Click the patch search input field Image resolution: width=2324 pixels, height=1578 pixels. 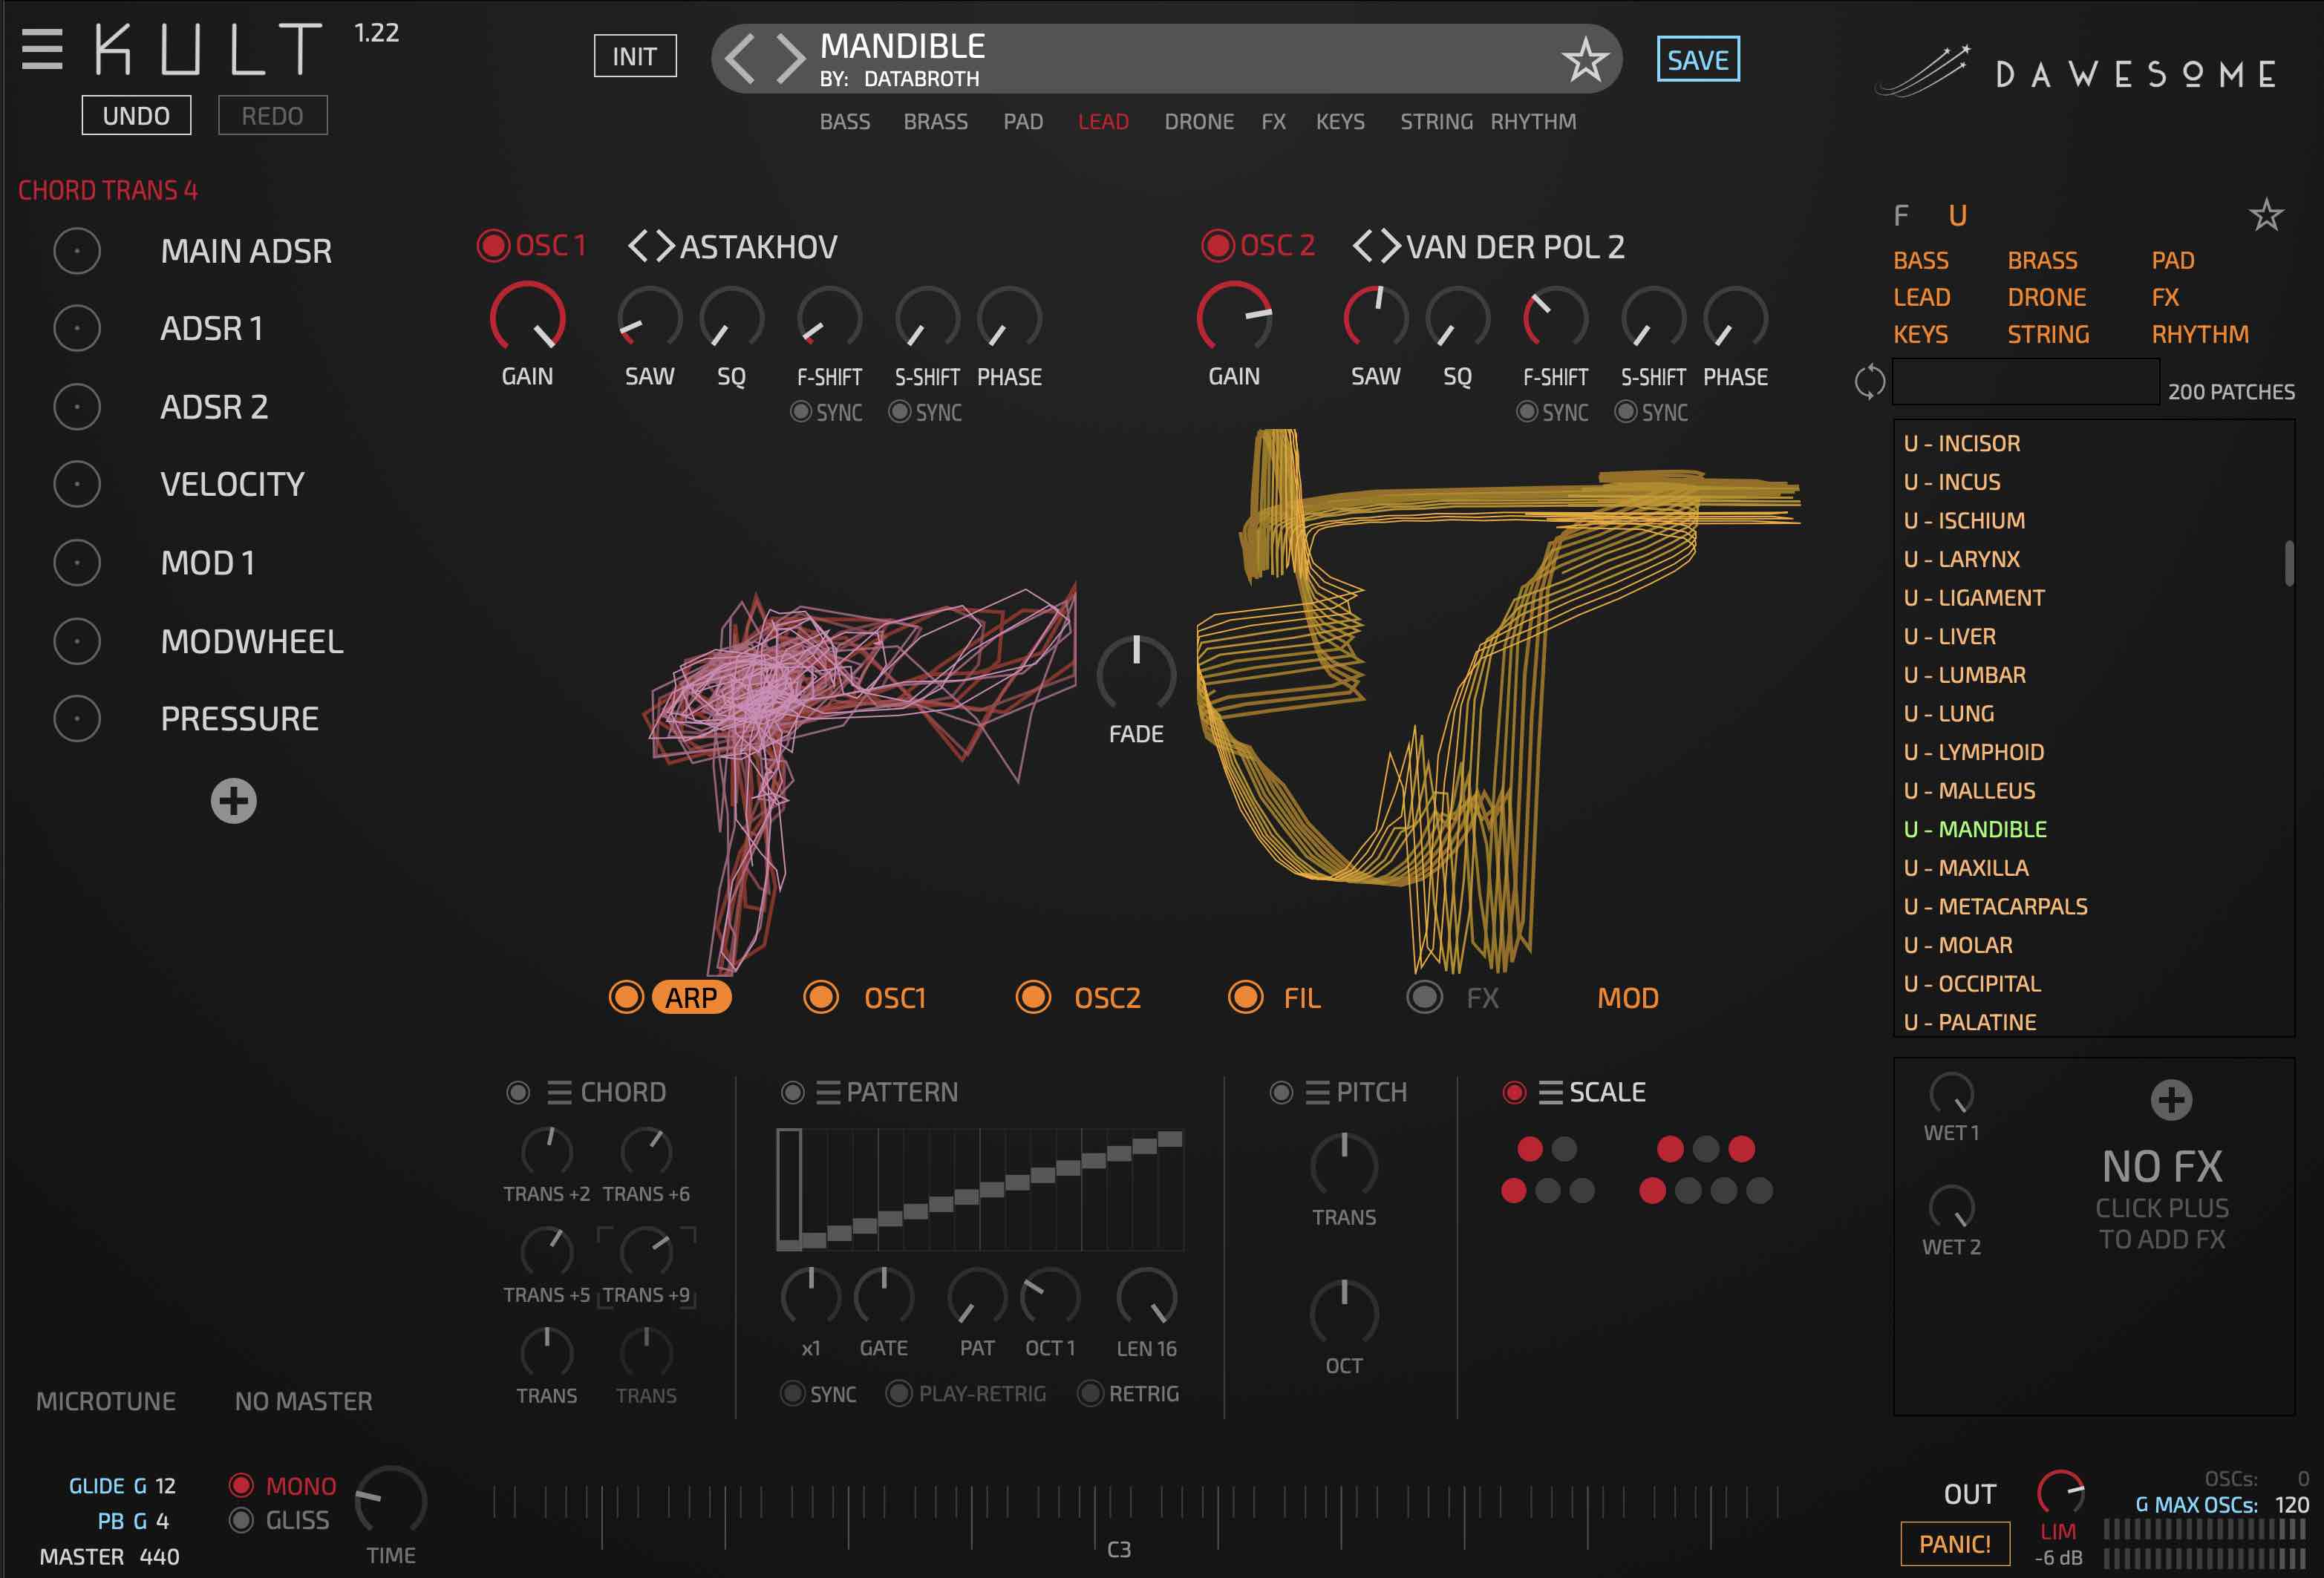2025,382
